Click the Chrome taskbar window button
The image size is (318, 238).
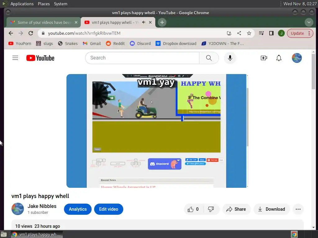(x=37, y=234)
